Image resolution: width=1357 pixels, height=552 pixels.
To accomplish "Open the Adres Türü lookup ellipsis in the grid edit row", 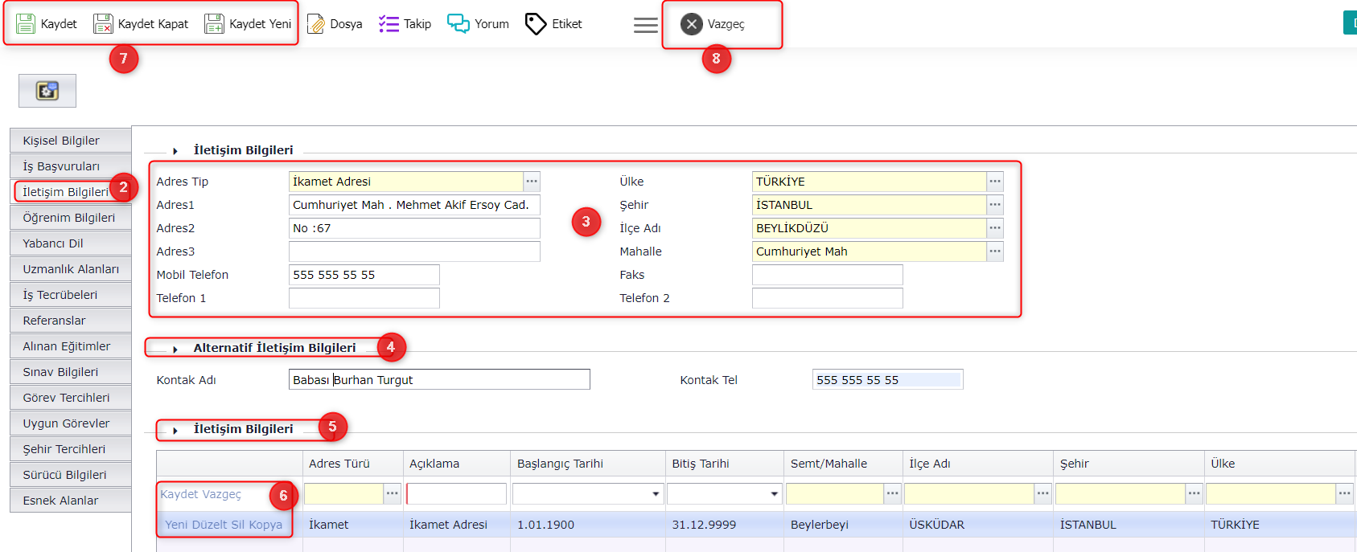I will tap(392, 493).
